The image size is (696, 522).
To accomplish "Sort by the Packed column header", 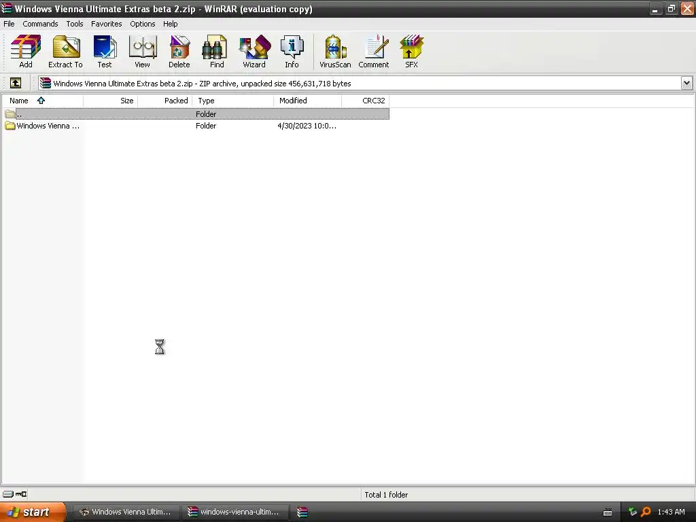I will tap(164, 101).
